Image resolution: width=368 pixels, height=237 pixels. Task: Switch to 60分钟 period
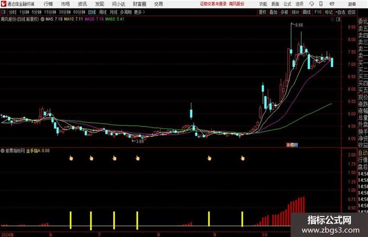79,12
